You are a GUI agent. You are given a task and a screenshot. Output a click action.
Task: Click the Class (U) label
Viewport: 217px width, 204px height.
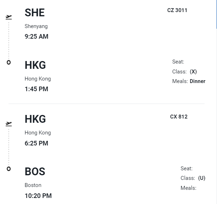193,178
